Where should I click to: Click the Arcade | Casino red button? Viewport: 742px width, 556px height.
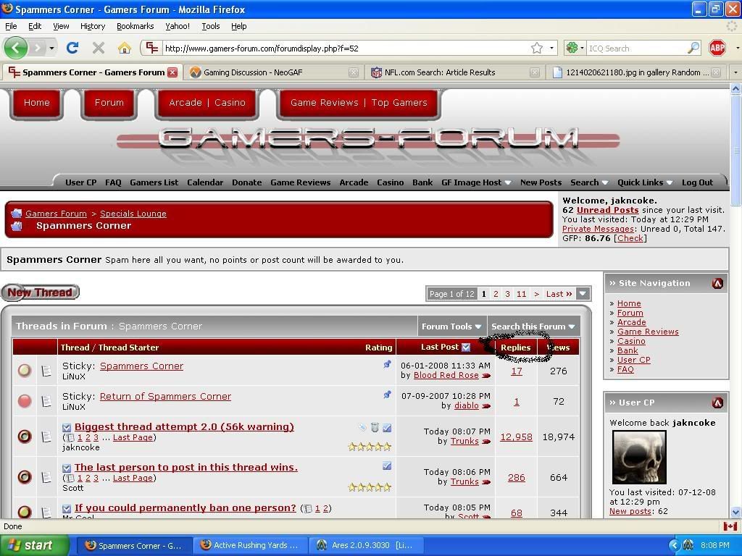[x=207, y=103]
